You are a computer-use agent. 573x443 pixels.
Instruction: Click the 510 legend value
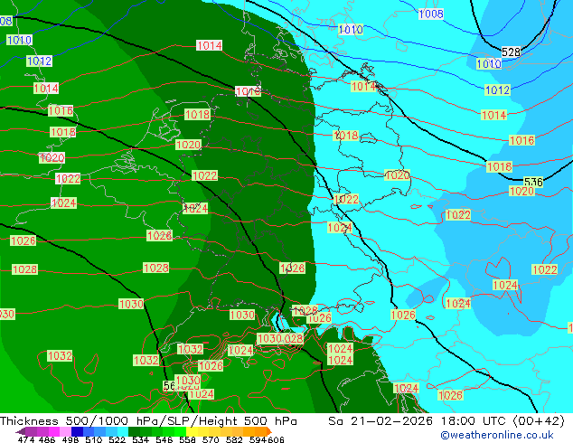click(94, 439)
